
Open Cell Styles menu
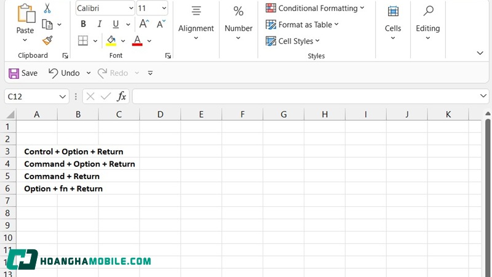tap(293, 41)
